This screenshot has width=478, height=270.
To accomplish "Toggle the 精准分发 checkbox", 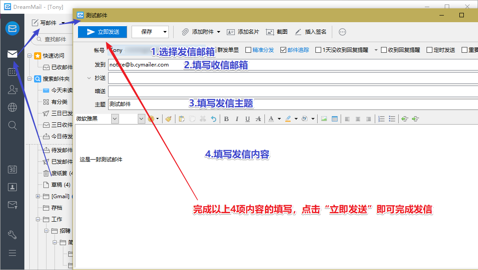I will point(248,50).
